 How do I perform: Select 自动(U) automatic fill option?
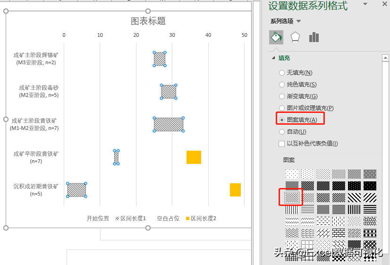pos(293,132)
